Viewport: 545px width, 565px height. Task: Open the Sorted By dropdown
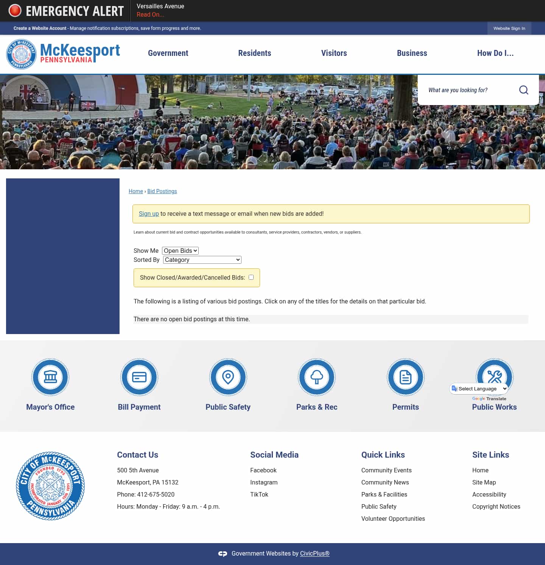(202, 260)
